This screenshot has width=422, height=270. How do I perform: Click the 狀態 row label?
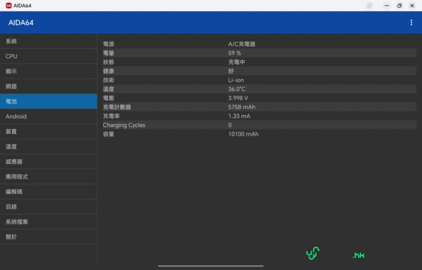(108, 62)
